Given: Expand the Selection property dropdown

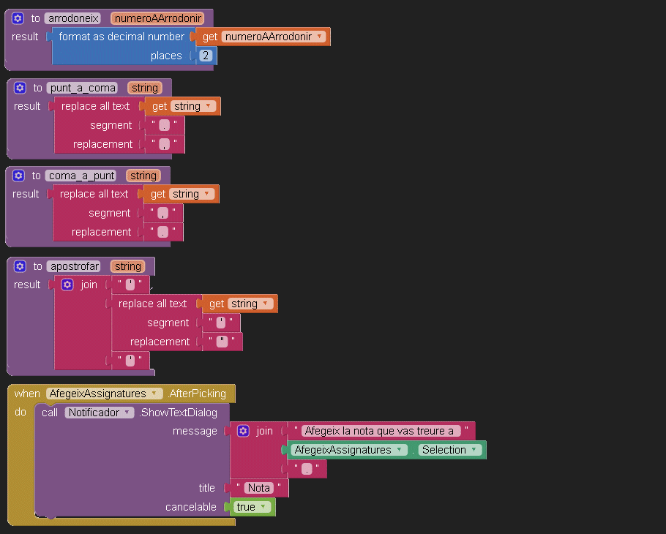Looking at the screenshot, I should tap(474, 450).
